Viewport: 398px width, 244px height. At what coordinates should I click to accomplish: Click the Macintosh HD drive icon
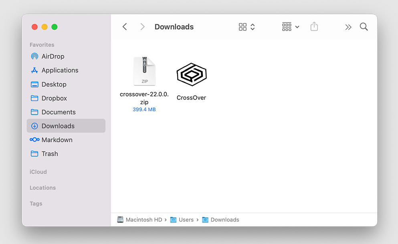[x=120, y=220]
